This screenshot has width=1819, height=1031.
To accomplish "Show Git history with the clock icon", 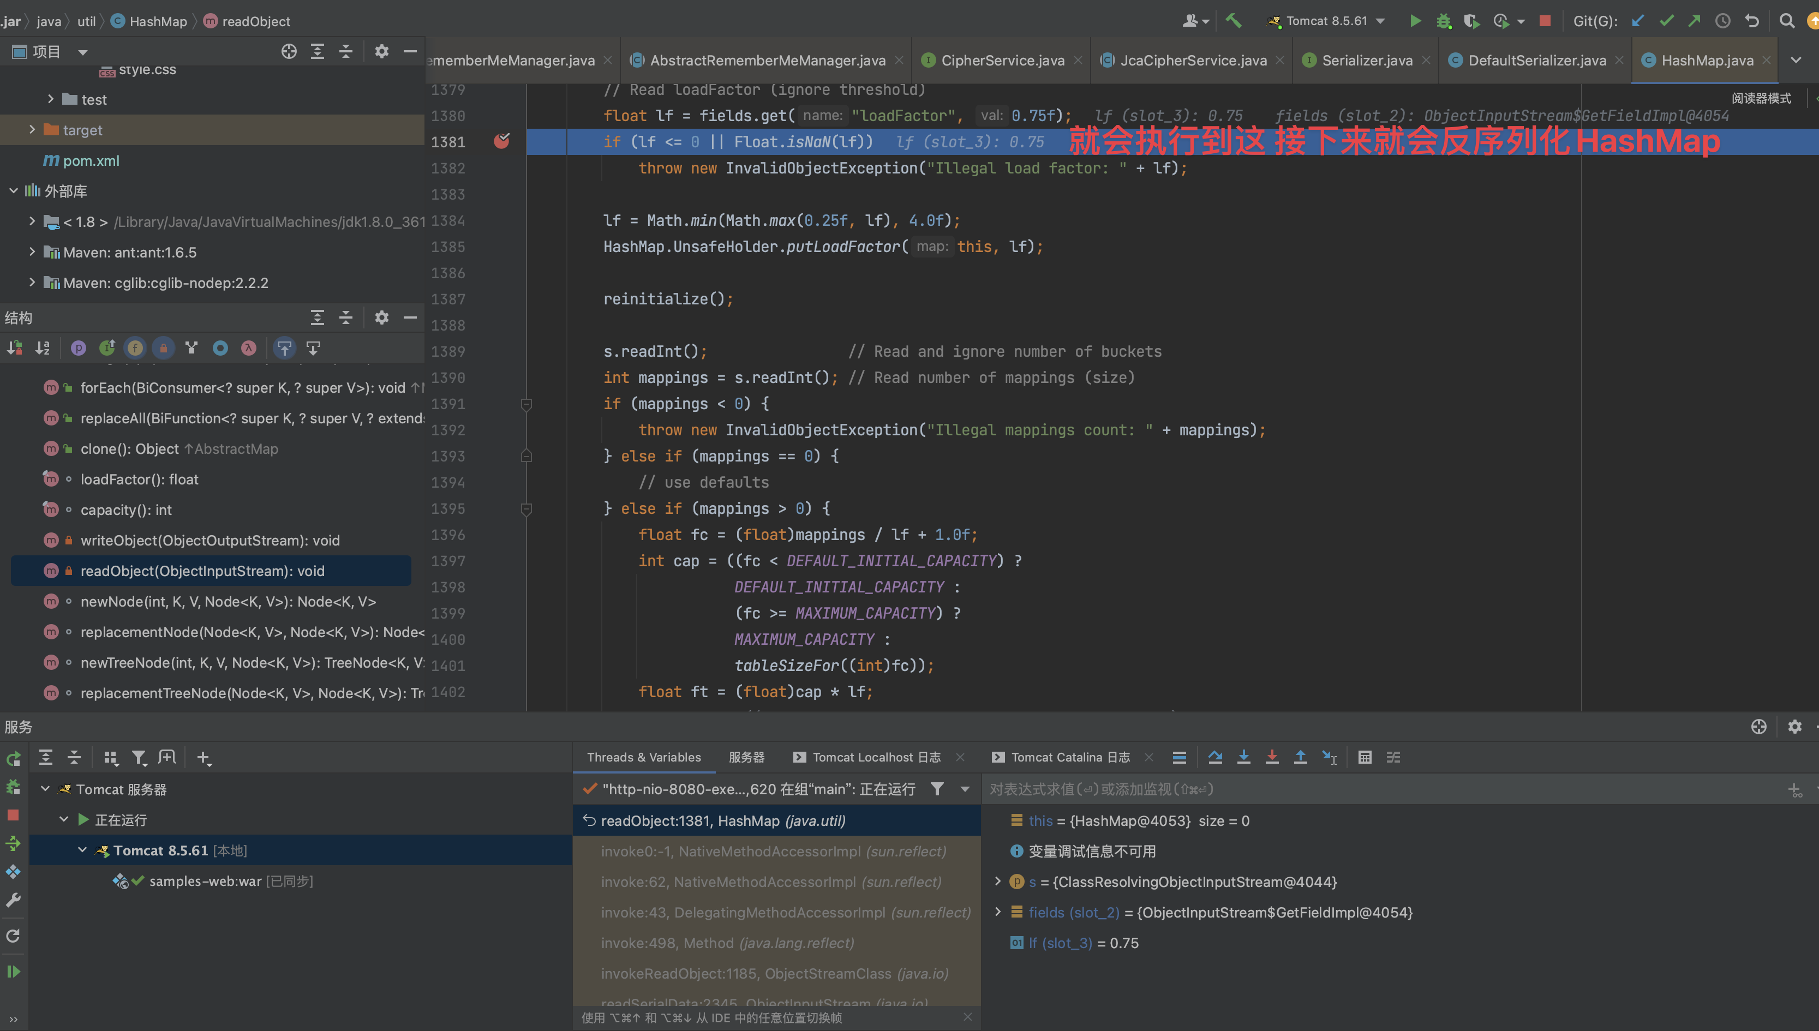I will (1723, 21).
